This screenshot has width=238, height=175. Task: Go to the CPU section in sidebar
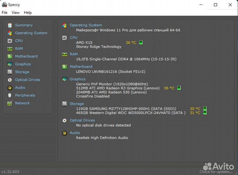coord(19,41)
